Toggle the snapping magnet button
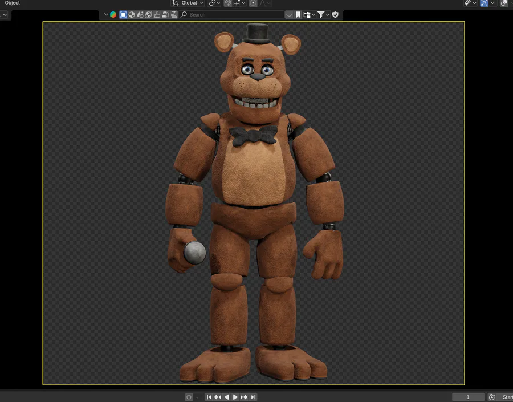The height and width of the screenshot is (402, 513). click(227, 3)
